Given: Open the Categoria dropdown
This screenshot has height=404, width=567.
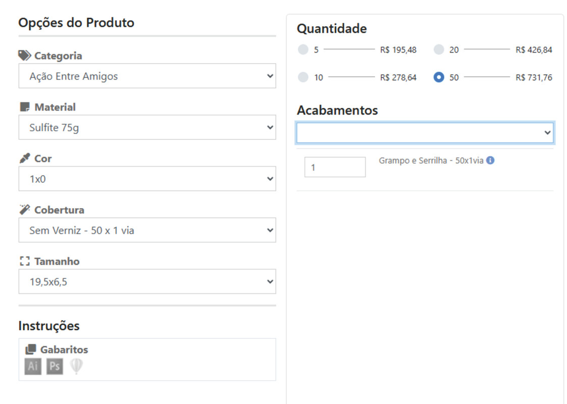Looking at the screenshot, I should pyautogui.click(x=147, y=76).
